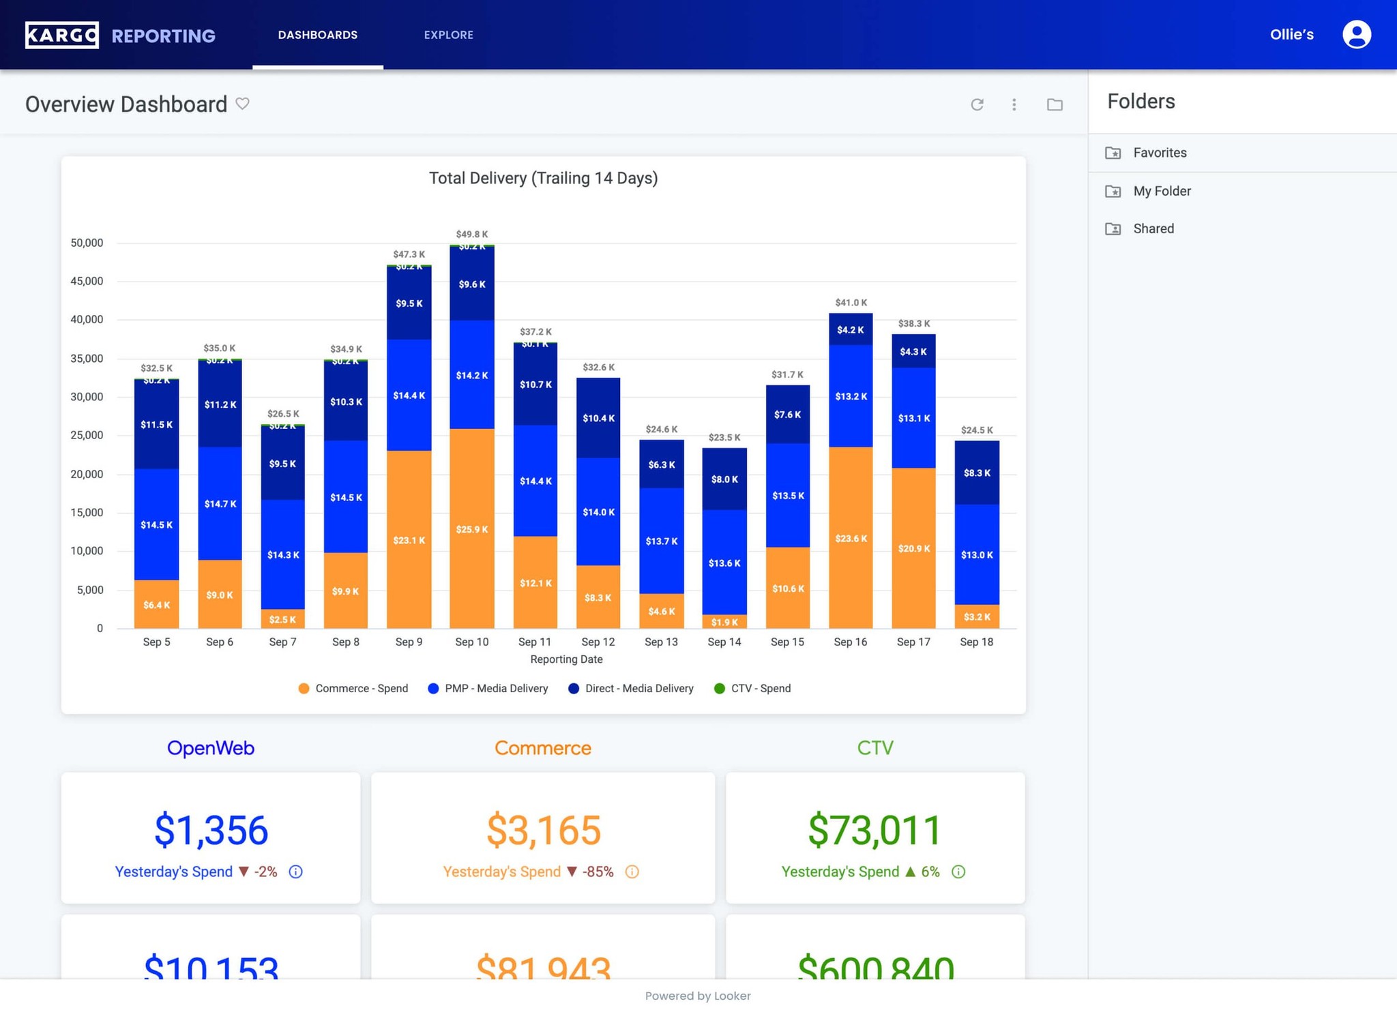This screenshot has height=1012, width=1397.
Task: Click the Ollie's account name
Action: point(1291,35)
